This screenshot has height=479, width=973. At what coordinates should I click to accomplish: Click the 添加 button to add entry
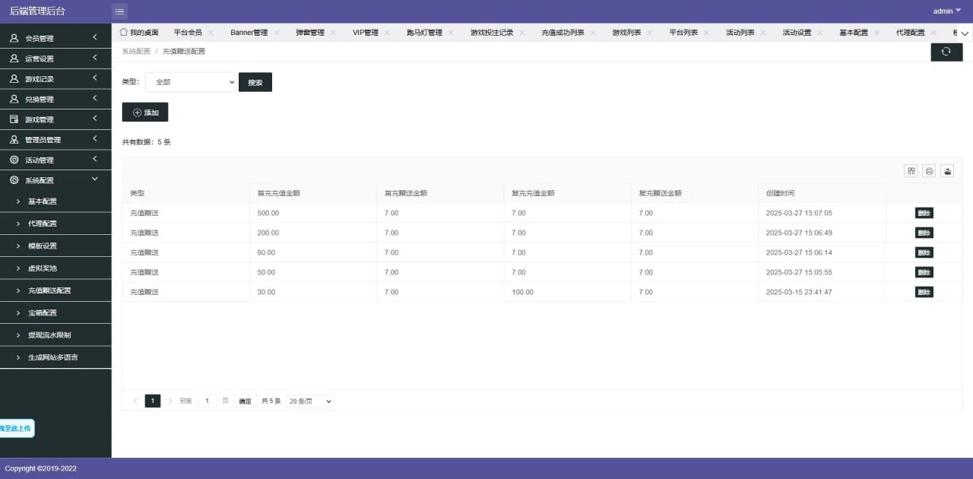[x=145, y=112]
